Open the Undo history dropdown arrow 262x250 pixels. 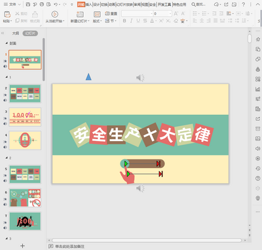click(x=60, y=5)
